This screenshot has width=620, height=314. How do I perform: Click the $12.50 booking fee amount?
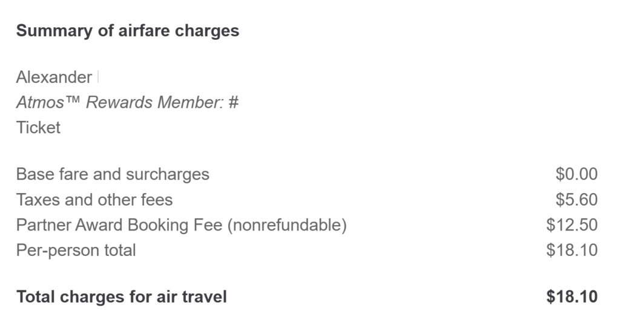click(572, 225)
